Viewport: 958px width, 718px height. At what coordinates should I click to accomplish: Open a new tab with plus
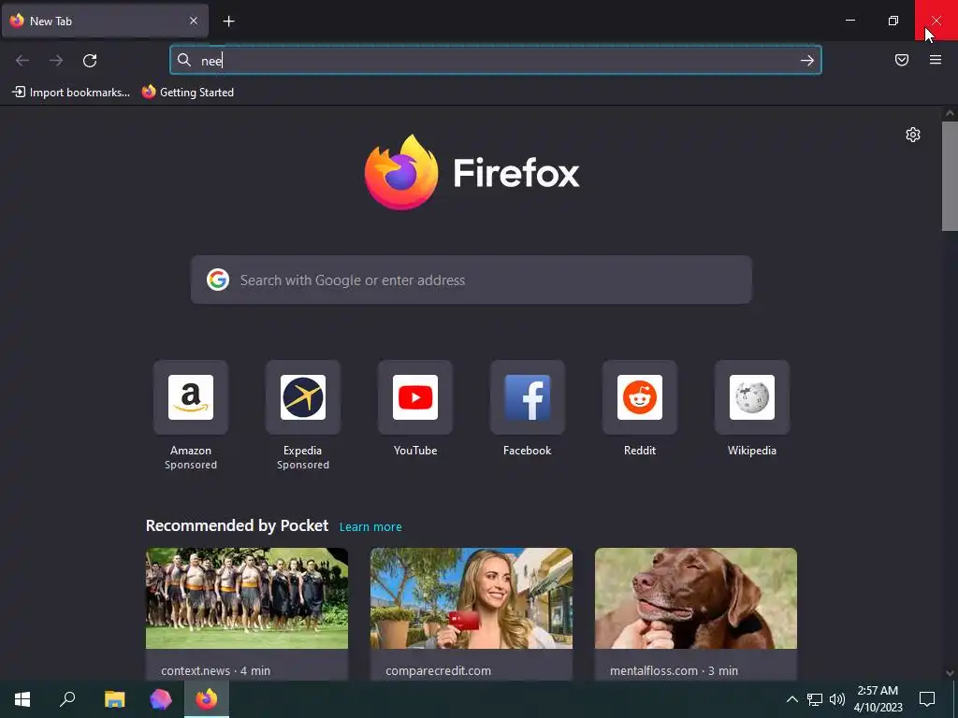pyautogui.click(x=228, y=22)
